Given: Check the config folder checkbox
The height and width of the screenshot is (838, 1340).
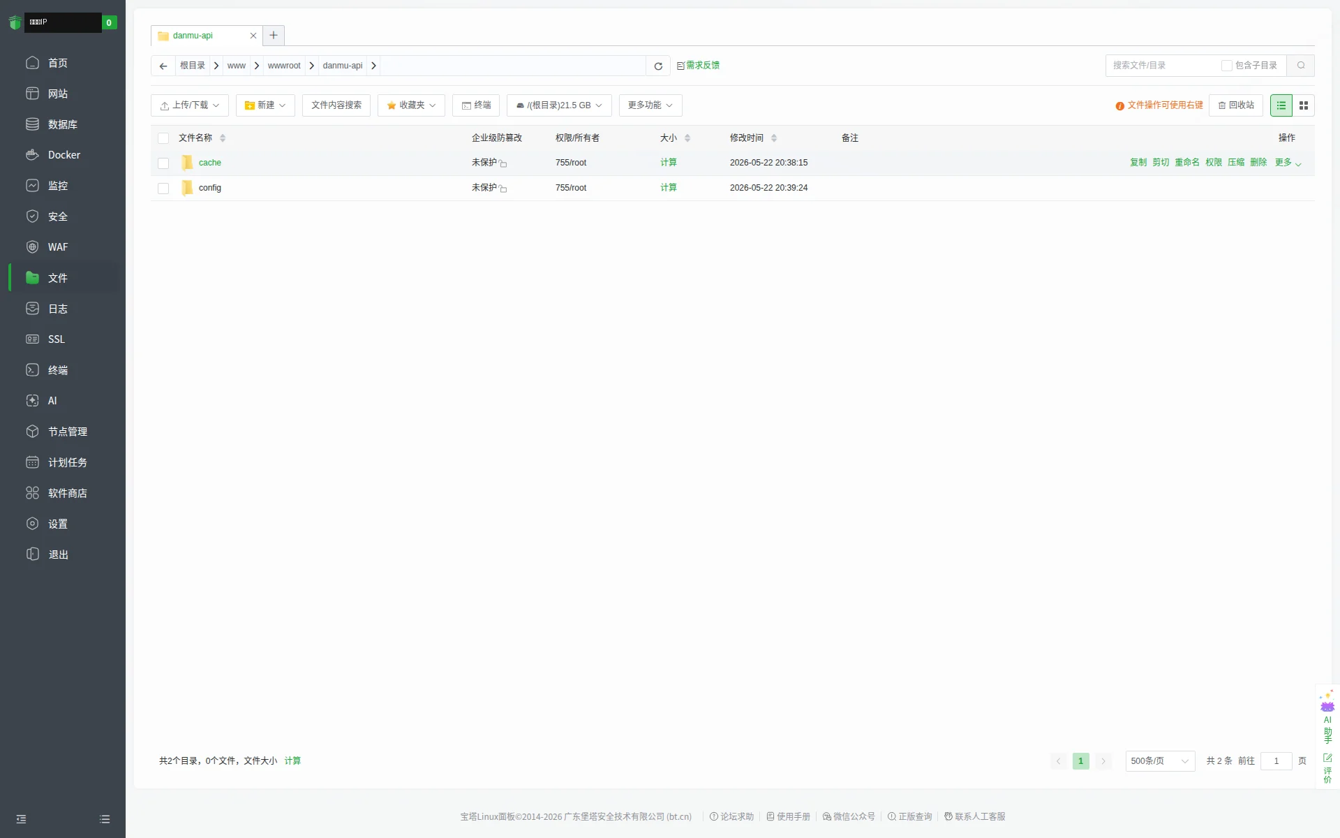Looking at the screenshot, I should click(163, 188).
